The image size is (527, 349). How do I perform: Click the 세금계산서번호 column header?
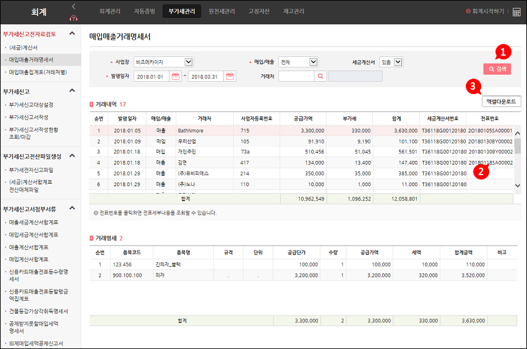tap(443, 119)
